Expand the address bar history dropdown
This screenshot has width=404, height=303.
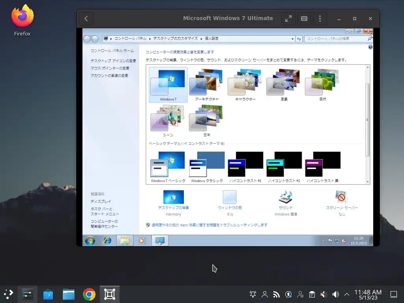[292, 39]
